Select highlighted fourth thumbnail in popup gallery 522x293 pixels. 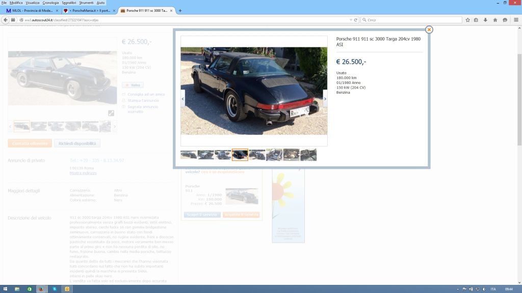tap(240, 155)
